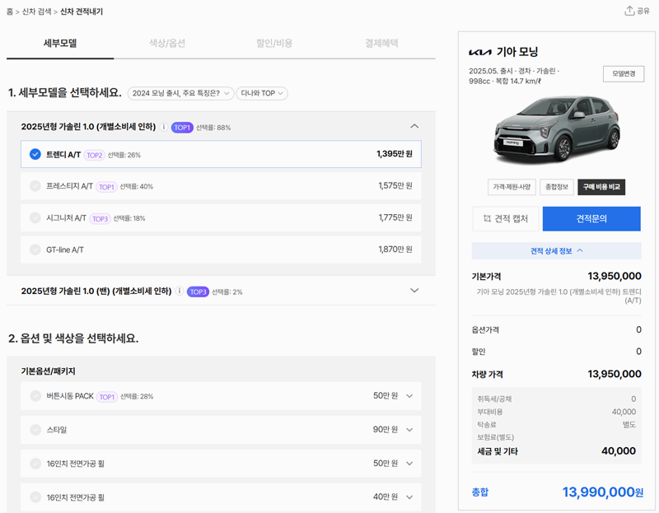Viewport: 659px width, 513px height.
Task: Click the 세금 및 기타 40,000 value
Action: click(619, 451)
